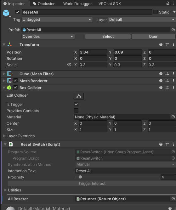Screen dimensions: 176x210
Task: Click the Trigger Interact button
Action: click(92, 183)
